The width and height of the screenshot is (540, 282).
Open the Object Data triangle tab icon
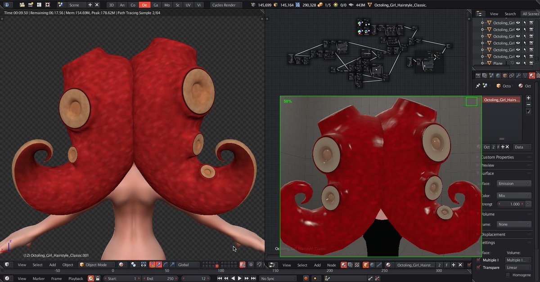coord(525,76)
